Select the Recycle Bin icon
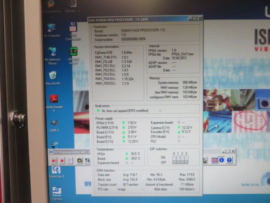 (53, 78)
